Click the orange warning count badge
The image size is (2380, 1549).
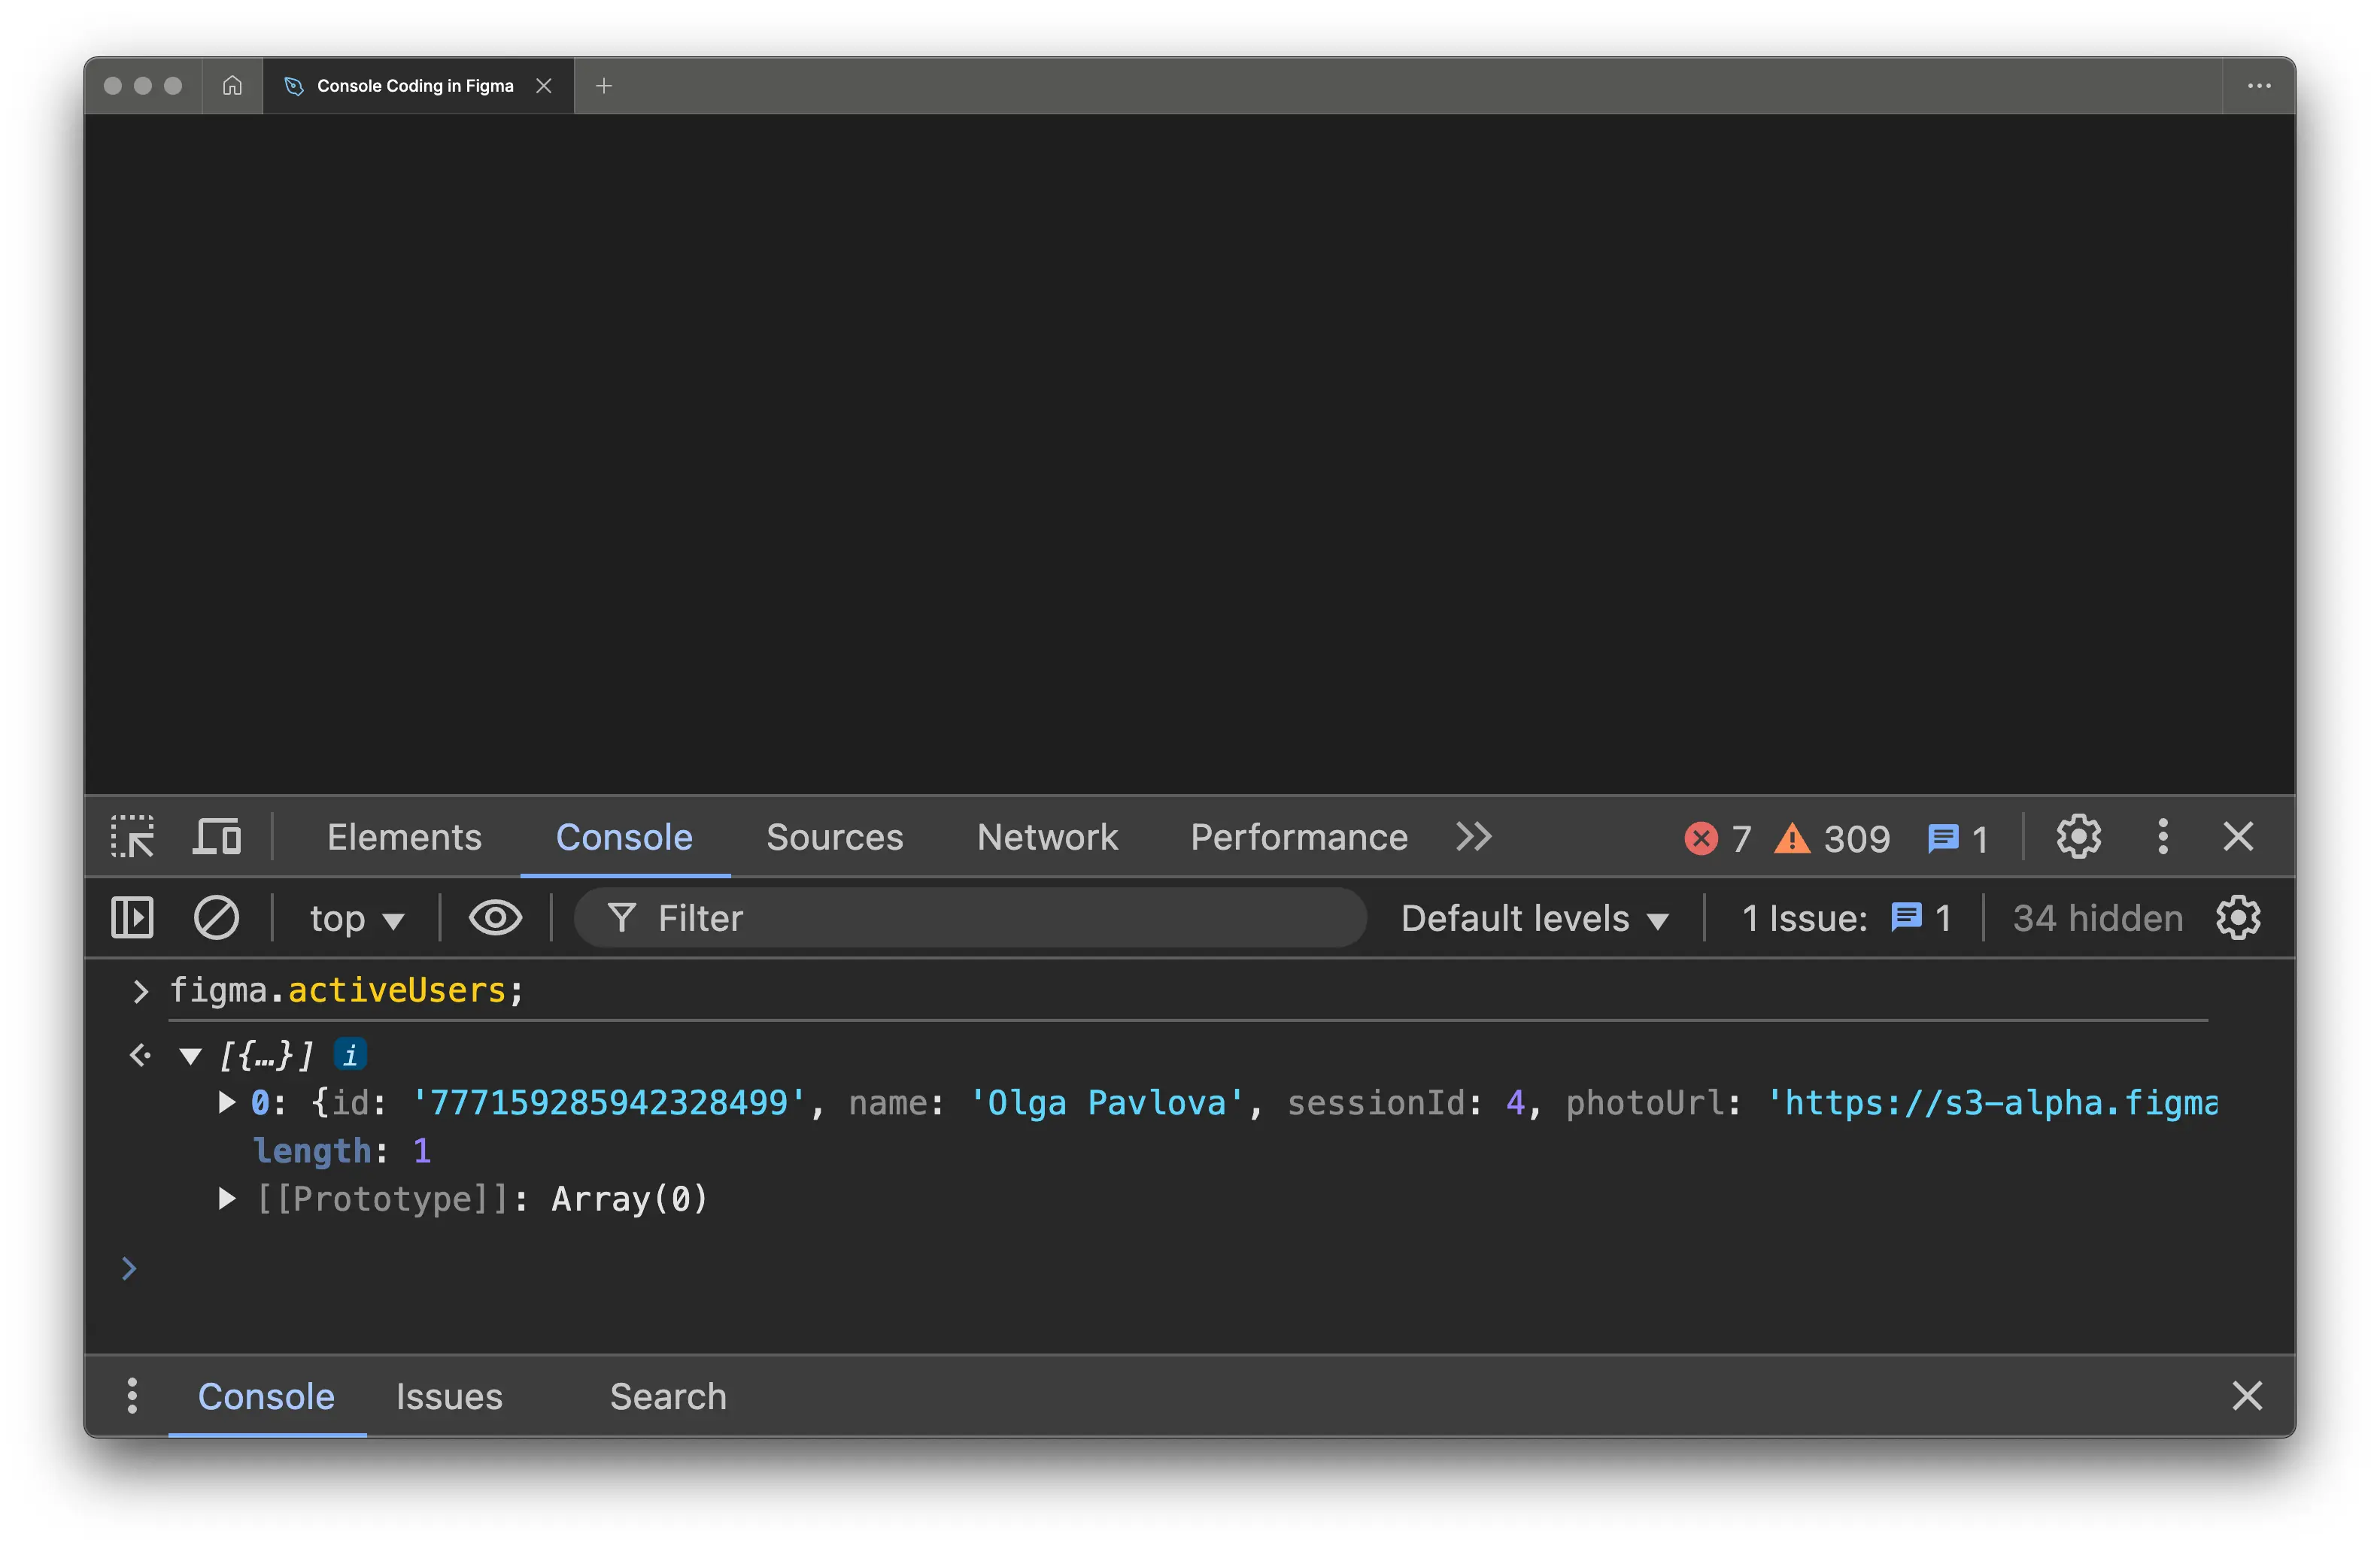point(1831,838)
